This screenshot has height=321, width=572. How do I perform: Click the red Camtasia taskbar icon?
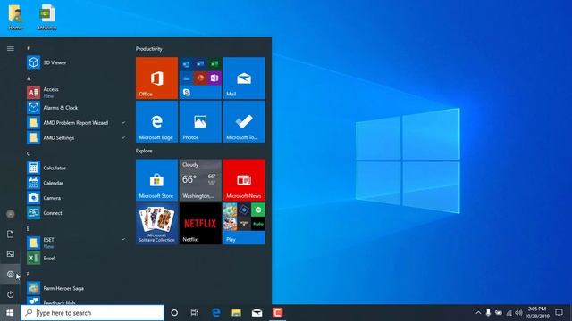[277, 313]
